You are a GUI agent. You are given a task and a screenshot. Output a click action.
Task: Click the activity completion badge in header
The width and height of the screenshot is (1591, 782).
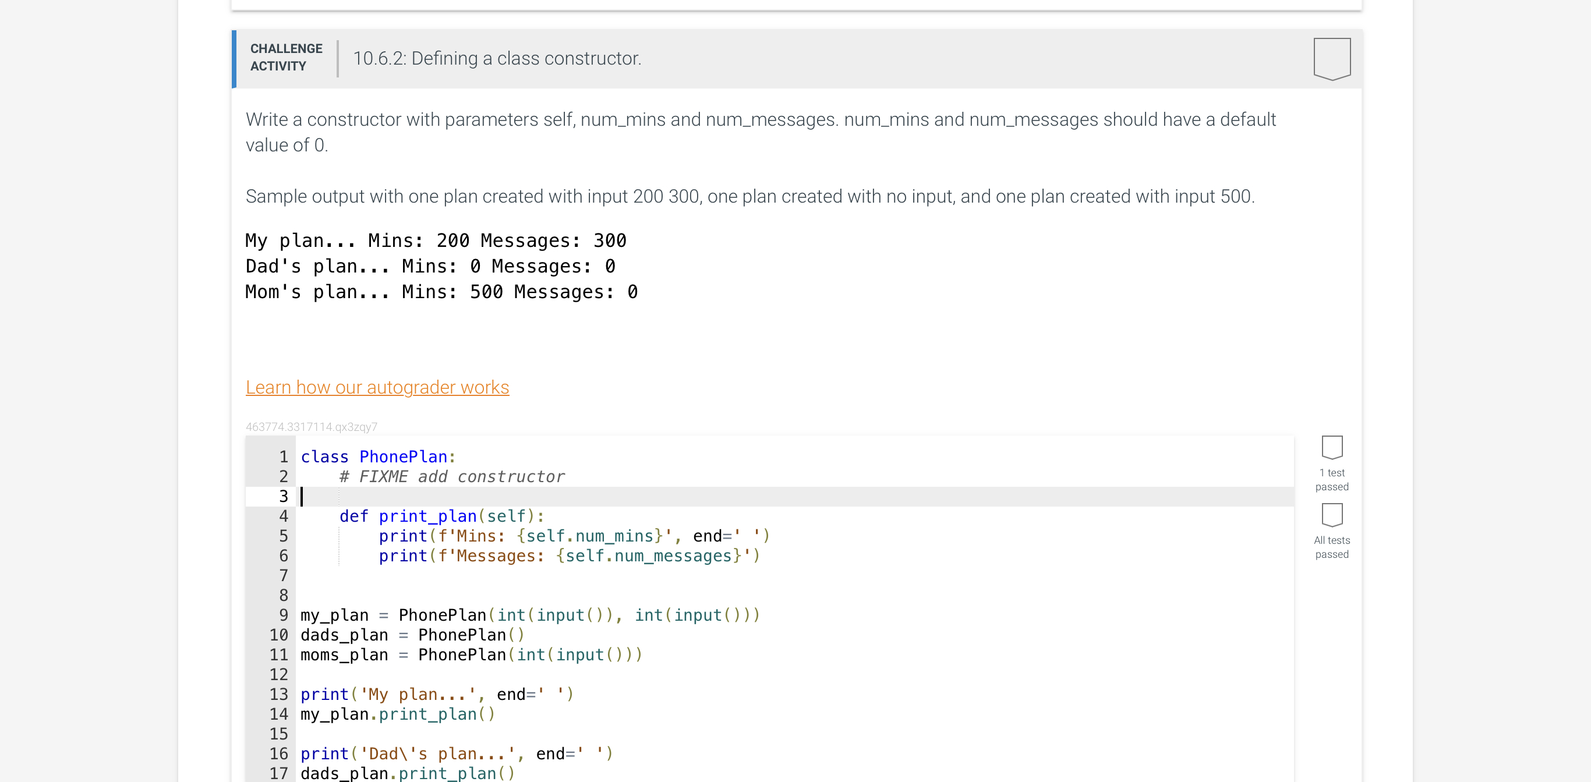(x=1332, y=58)
